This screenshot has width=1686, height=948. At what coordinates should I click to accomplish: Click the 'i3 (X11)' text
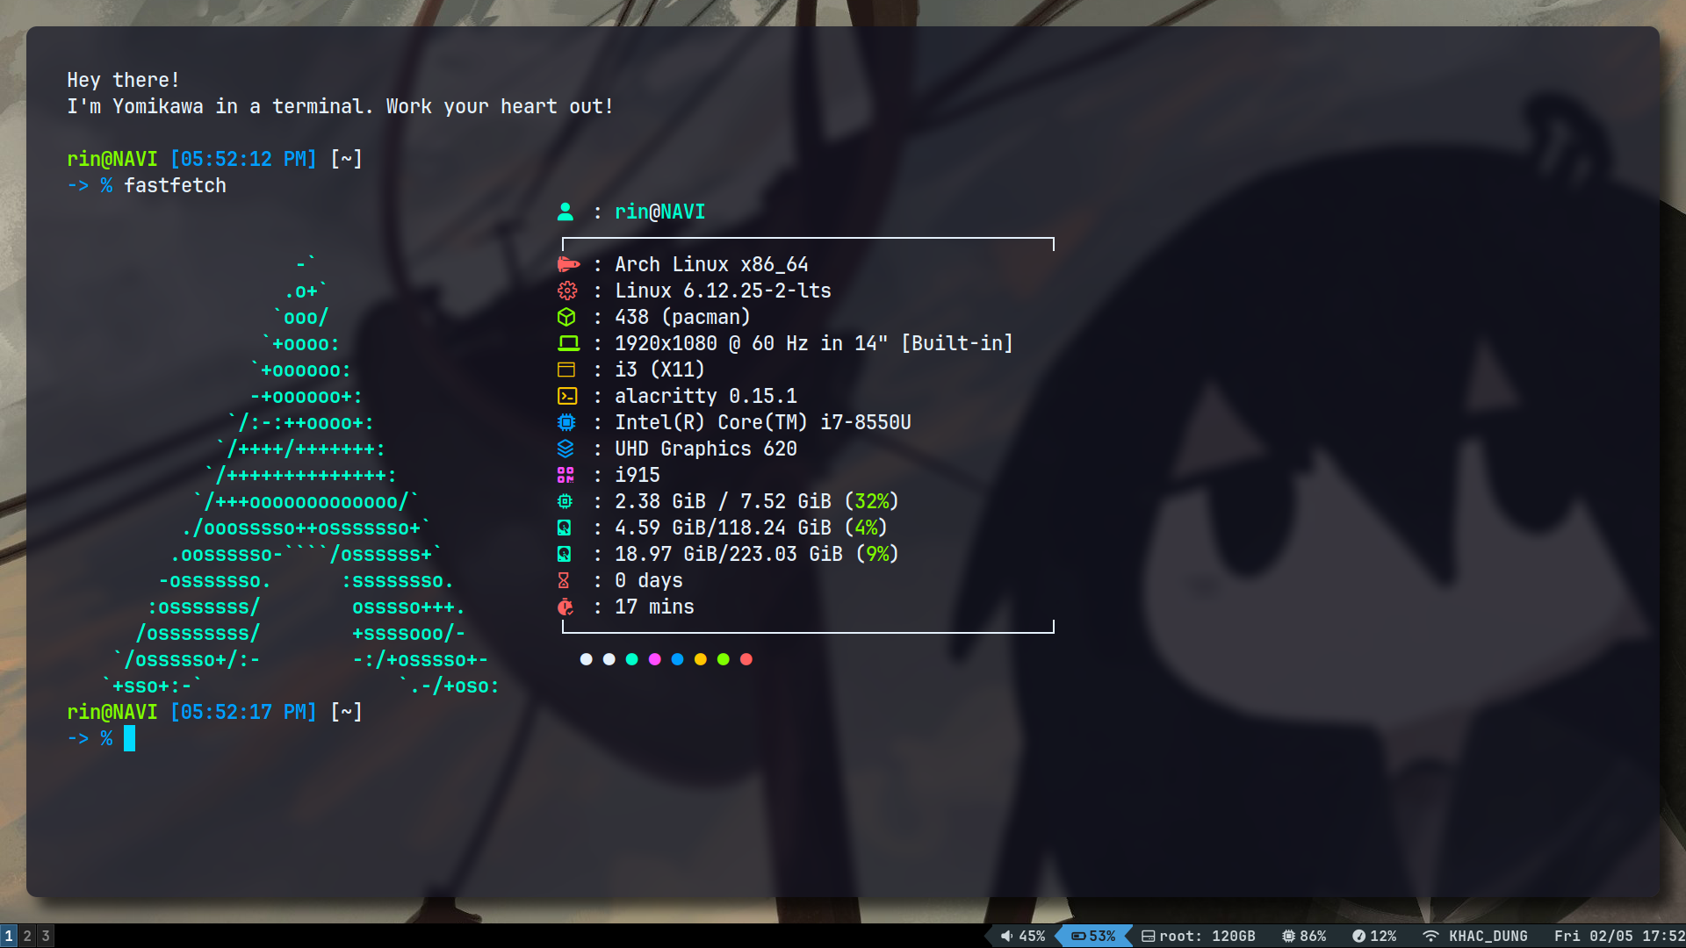tap(659, 370)
